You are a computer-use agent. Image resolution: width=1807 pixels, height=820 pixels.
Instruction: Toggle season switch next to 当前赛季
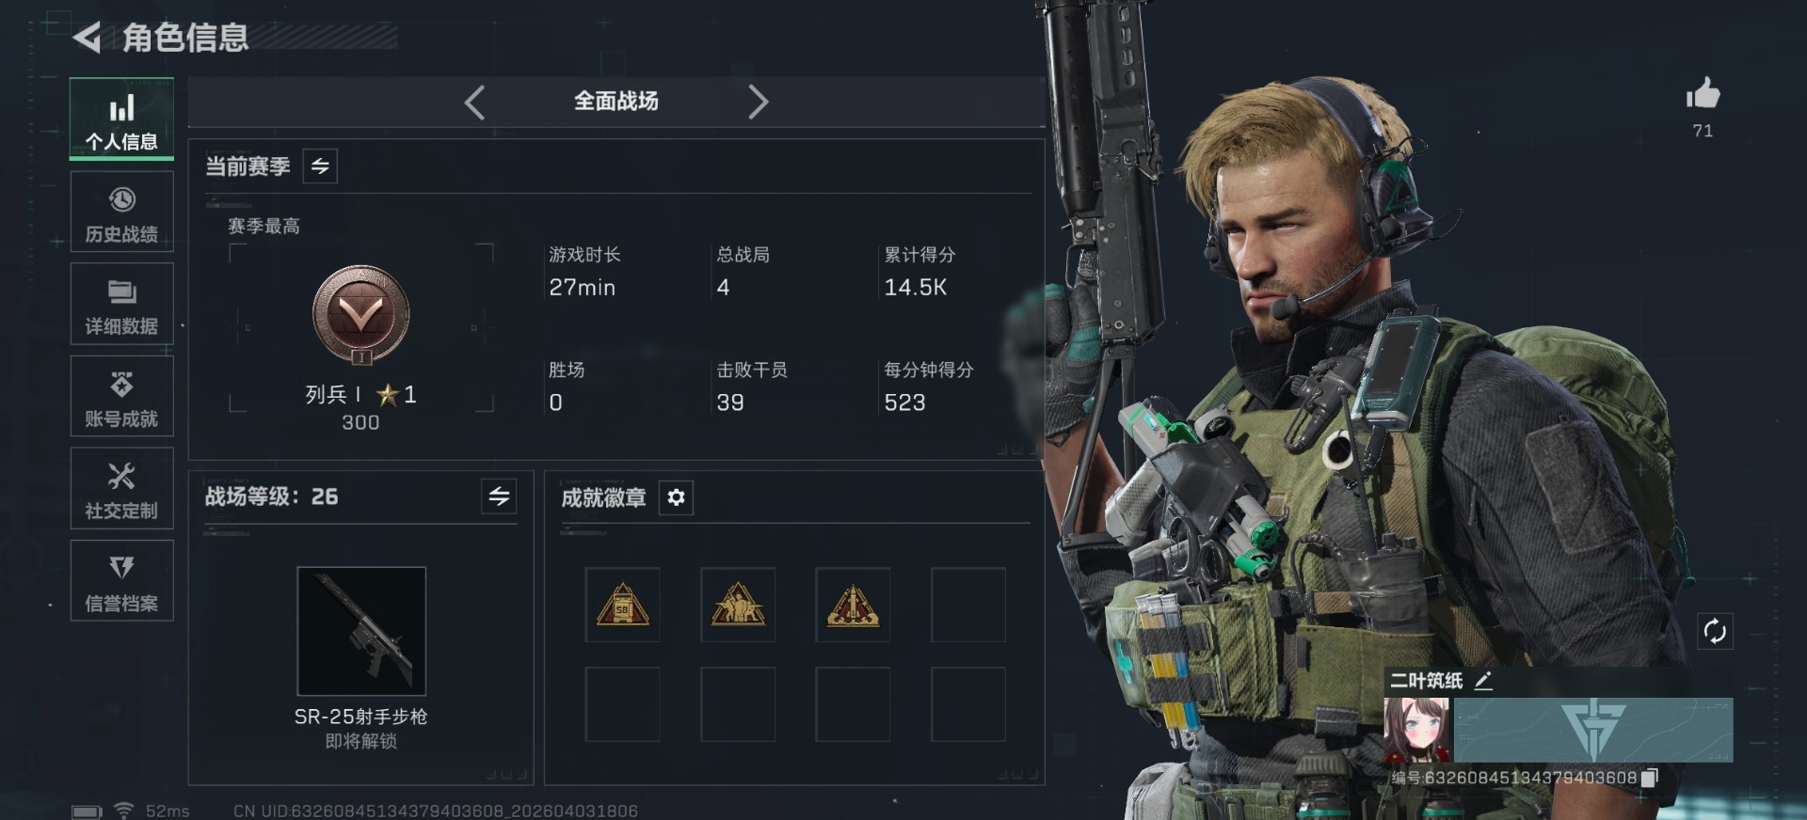[x=320, y=166]
